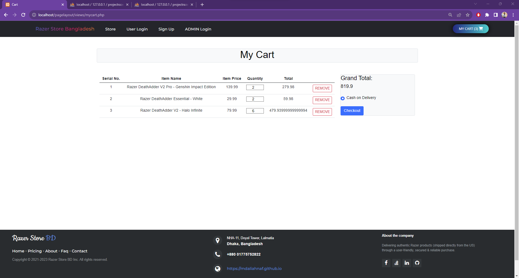
Task: Click the phone icon in footer
Action: point(217,254)
